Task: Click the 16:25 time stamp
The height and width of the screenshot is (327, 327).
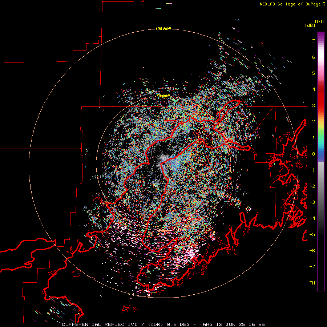Action: click(x=257, y=324)
